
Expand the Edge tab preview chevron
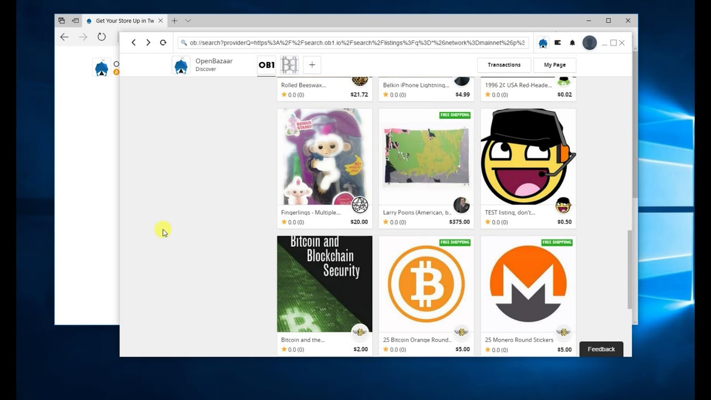point(188,21)
